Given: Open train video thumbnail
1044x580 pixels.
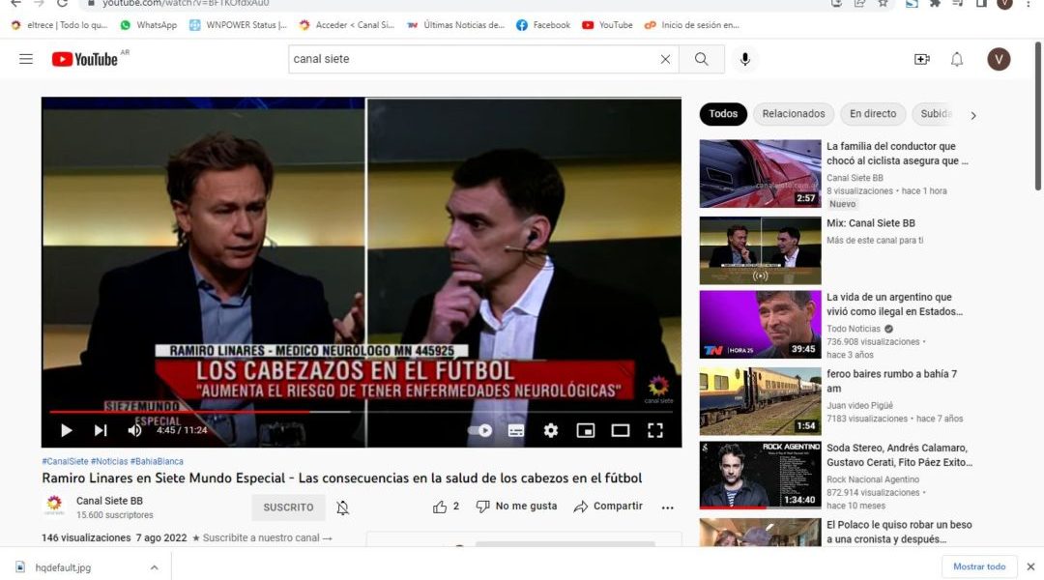Looking at the screenshot, I should click(x=761, y=401).
